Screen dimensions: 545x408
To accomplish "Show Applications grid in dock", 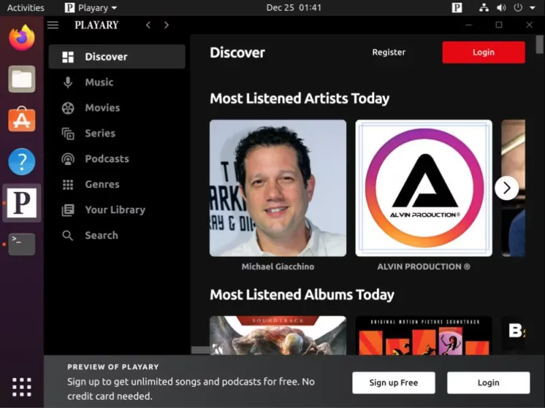I will click(x=22, y=387).
